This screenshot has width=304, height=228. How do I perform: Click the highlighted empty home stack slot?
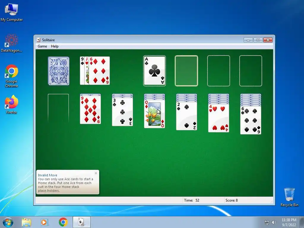(x=186, y=71)
